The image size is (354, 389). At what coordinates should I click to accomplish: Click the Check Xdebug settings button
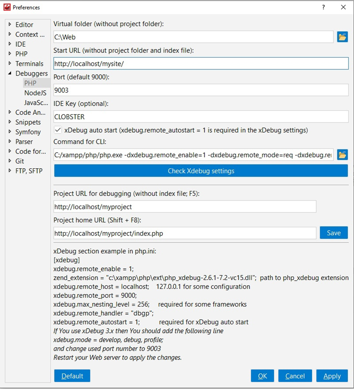point(201,171)
